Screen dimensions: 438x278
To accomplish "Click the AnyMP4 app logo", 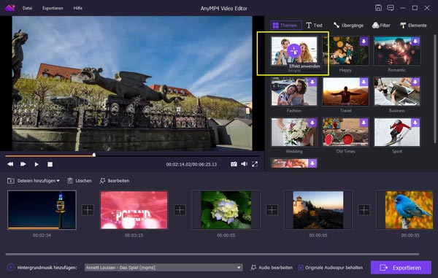I will (x=9, y=8).
